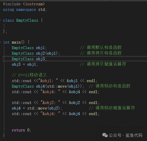Click the last 'std::cout << "&obj4: "' line above return
The height and width of the screenshot is (141, 147).
(x=55, y=114)
